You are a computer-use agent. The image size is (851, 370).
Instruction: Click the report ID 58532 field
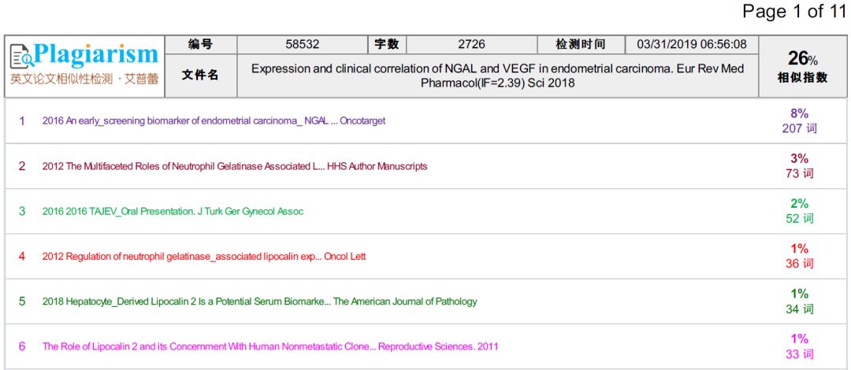302,45
